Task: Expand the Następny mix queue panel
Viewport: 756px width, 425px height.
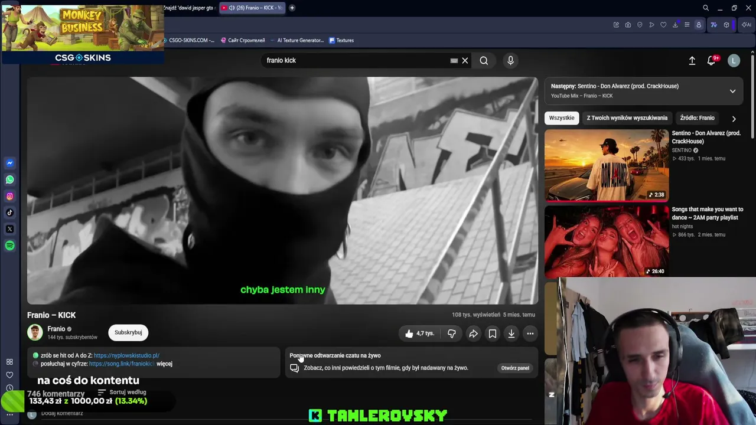Action: (x=732, y=91)
